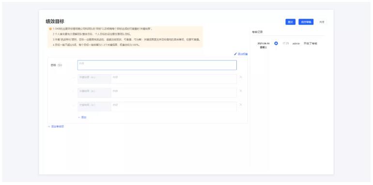Image resolution: width=373 pixels, height=185 pixels.
Task: Click the blue 提交 submit button
Action: [290, 22]
